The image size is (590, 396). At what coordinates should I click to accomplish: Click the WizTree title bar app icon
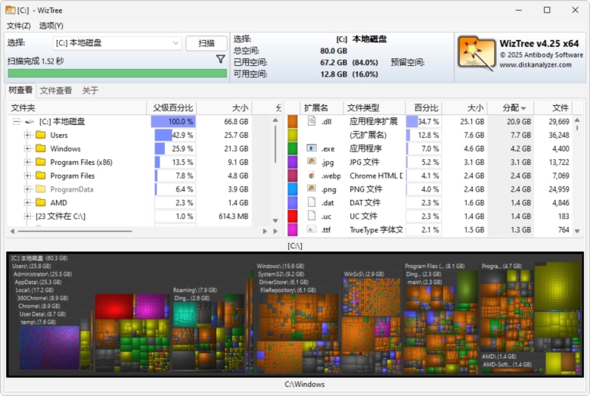(10, 10)
